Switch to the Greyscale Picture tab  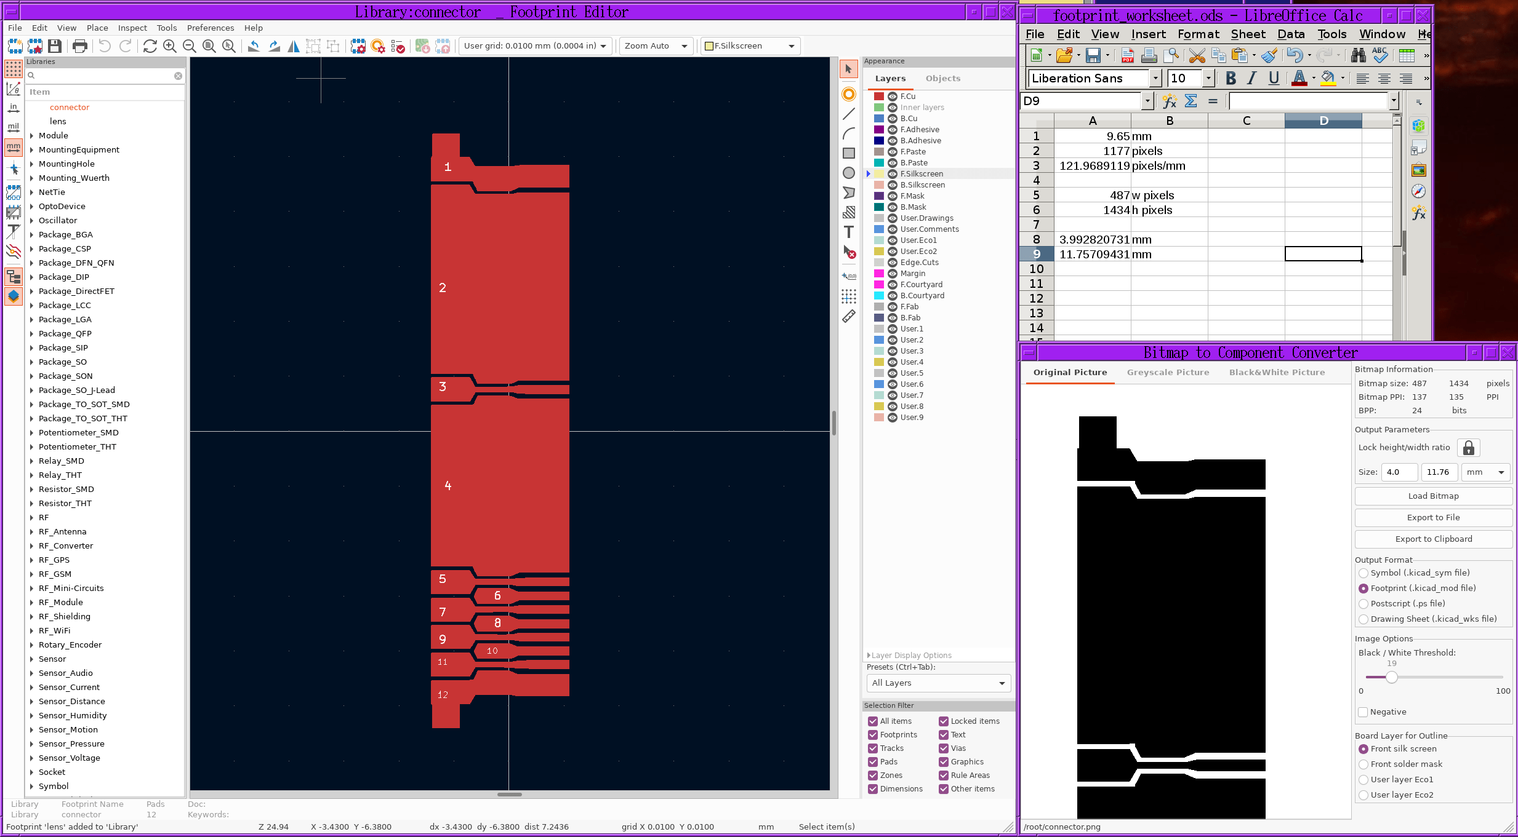1167,372
